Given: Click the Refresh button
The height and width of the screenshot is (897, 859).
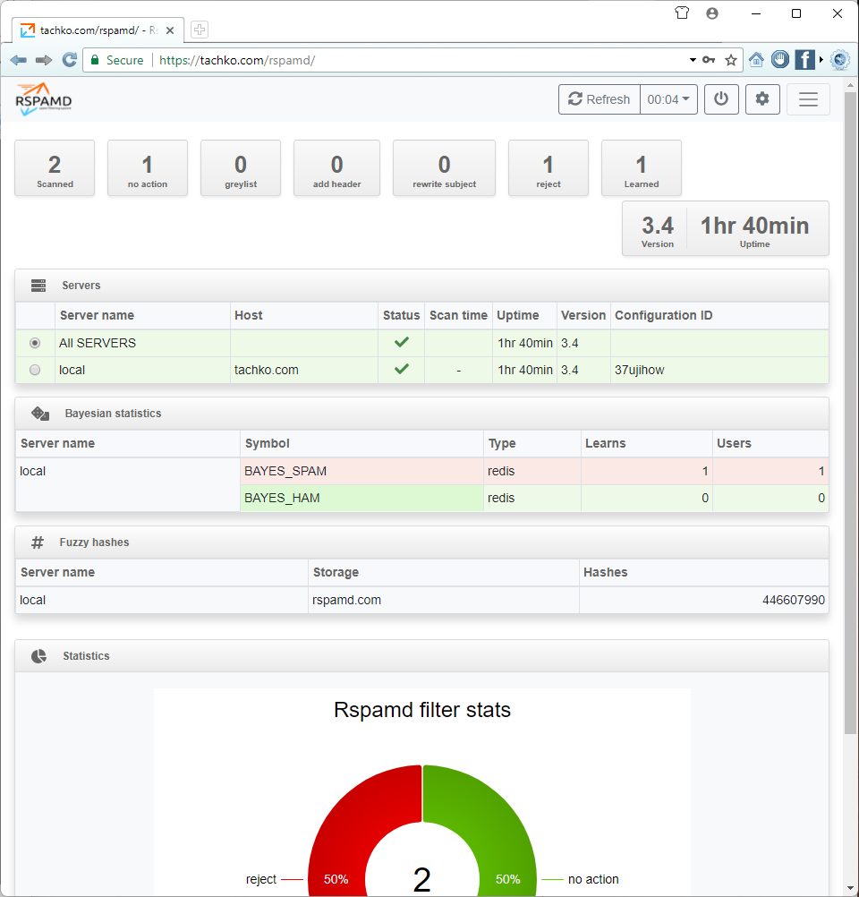Looking at the screenshot, I should 600,99.
